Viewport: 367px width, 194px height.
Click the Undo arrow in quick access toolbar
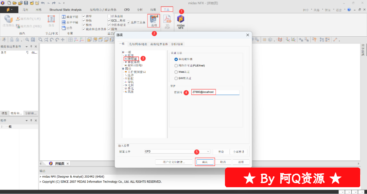tap(43, 3)
